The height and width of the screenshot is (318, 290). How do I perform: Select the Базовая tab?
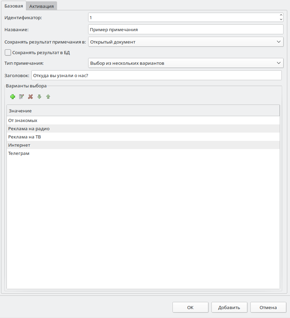tap(14, 6)
